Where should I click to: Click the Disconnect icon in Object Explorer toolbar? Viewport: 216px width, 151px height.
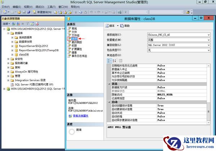click(x=18, y=24)
